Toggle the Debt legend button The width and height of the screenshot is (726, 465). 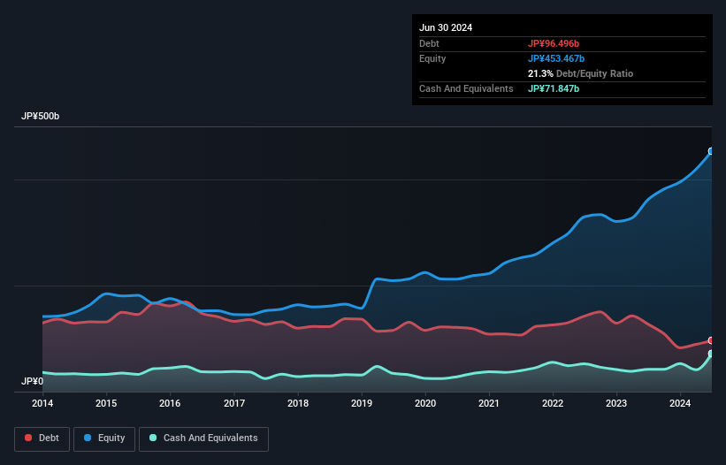tap(42, 438)
